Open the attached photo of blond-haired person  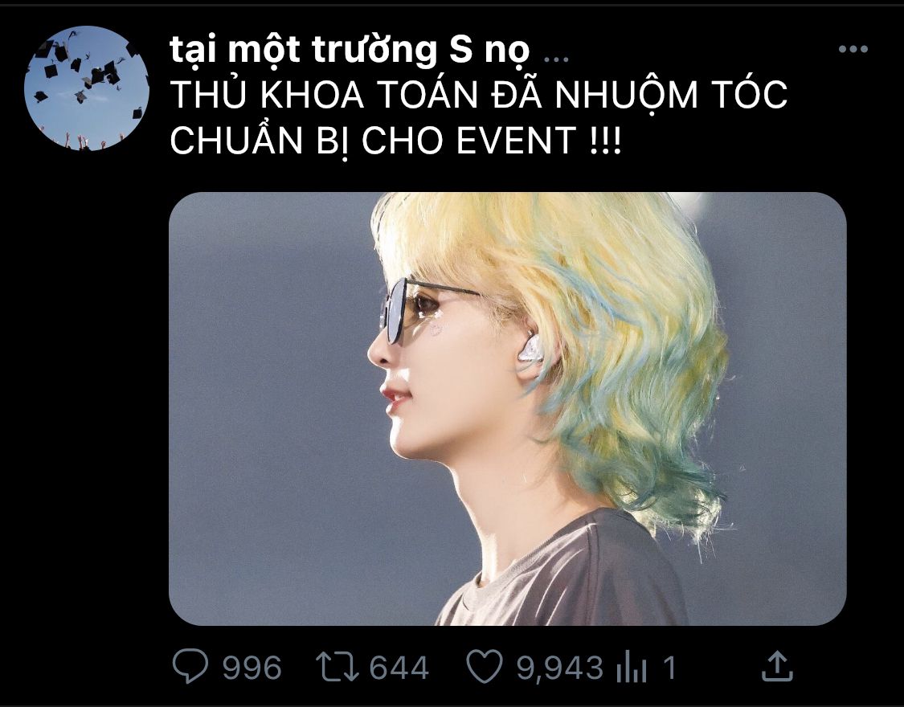pos(507,408)
